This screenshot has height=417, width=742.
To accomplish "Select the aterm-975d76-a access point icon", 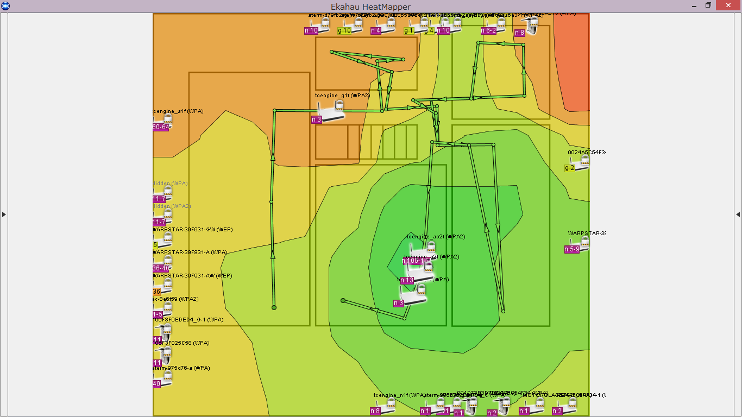I will click(x=163, y=378).
